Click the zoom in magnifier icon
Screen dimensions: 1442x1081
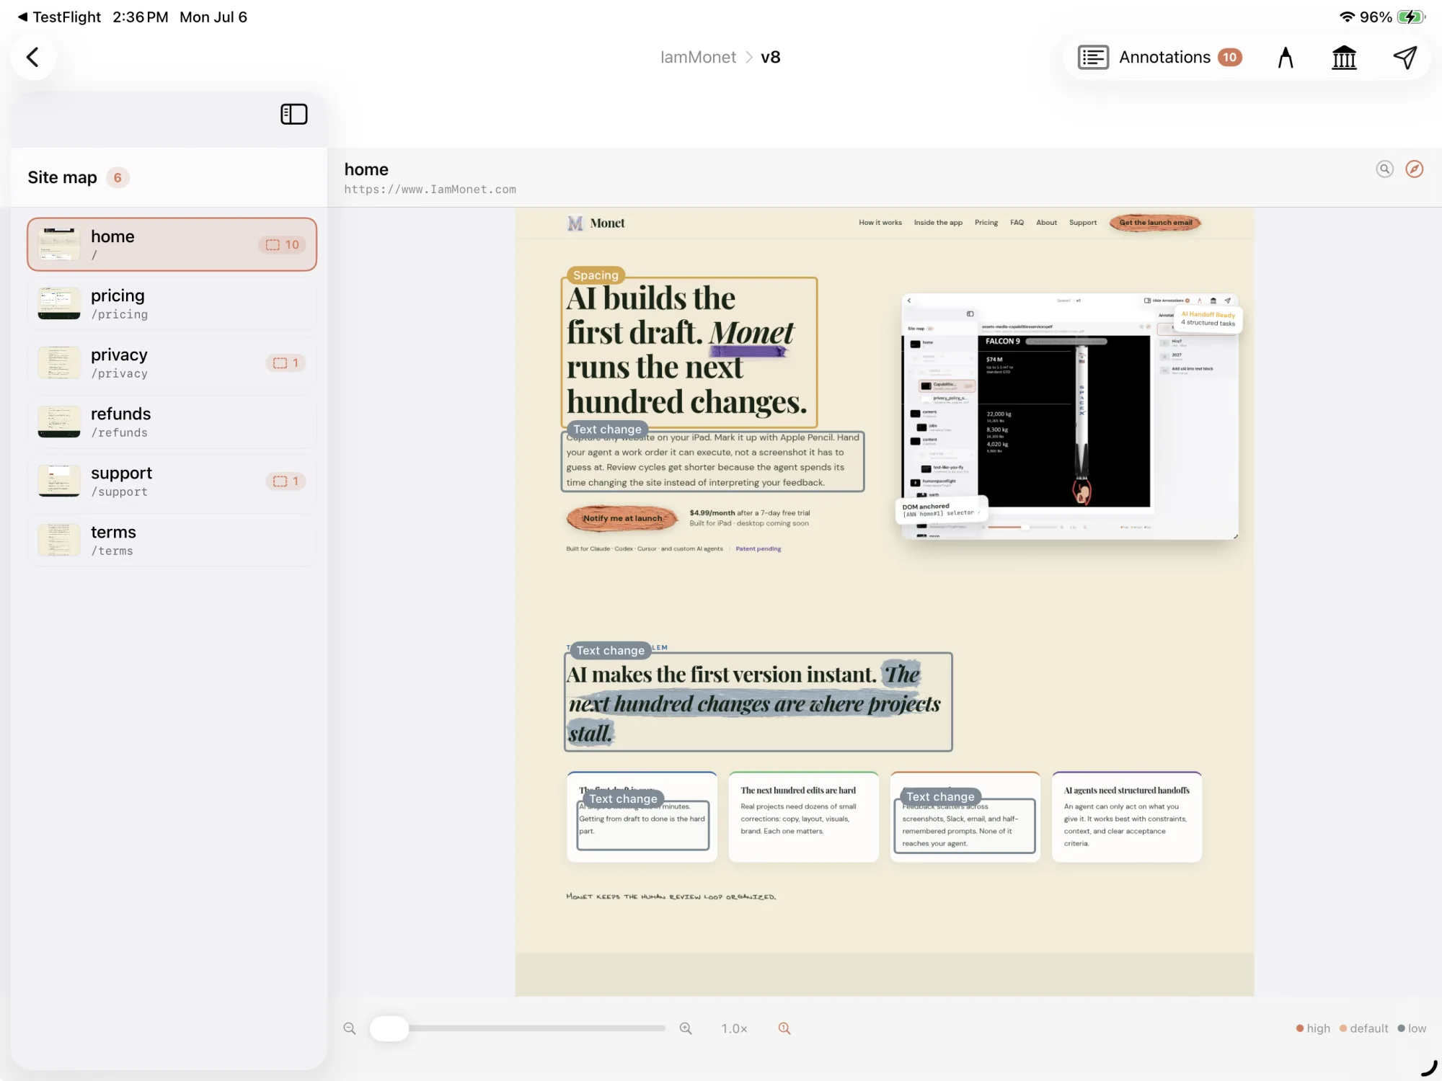[x=686, y=1028]
